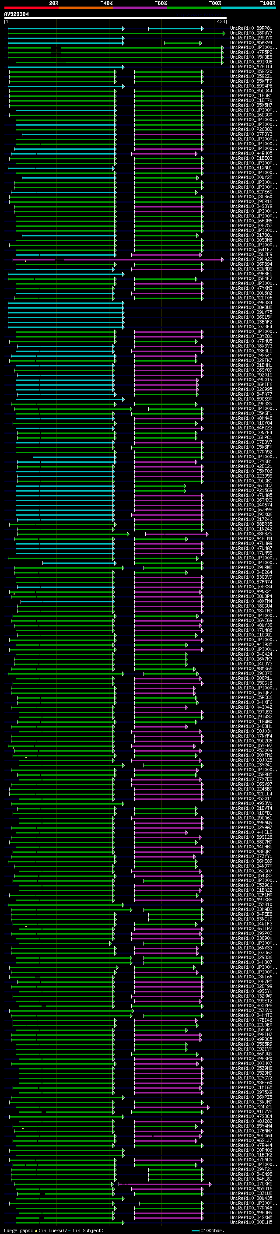Screen dimensions: 280x1234
Task: Click the =100char. scale legend
Action: pos(208,1230)
